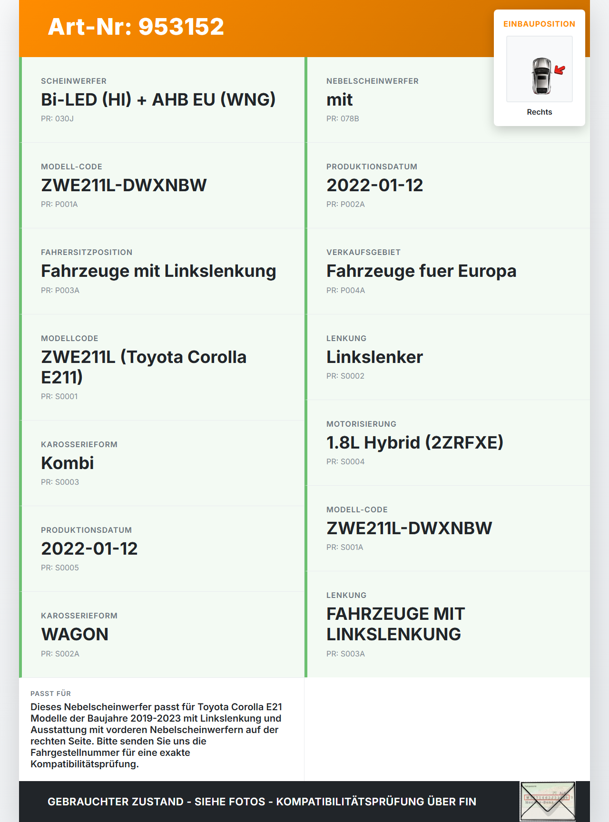
Task: Click the "Passt für" compatibility description paragraph
Action: [x=156, y=735]
